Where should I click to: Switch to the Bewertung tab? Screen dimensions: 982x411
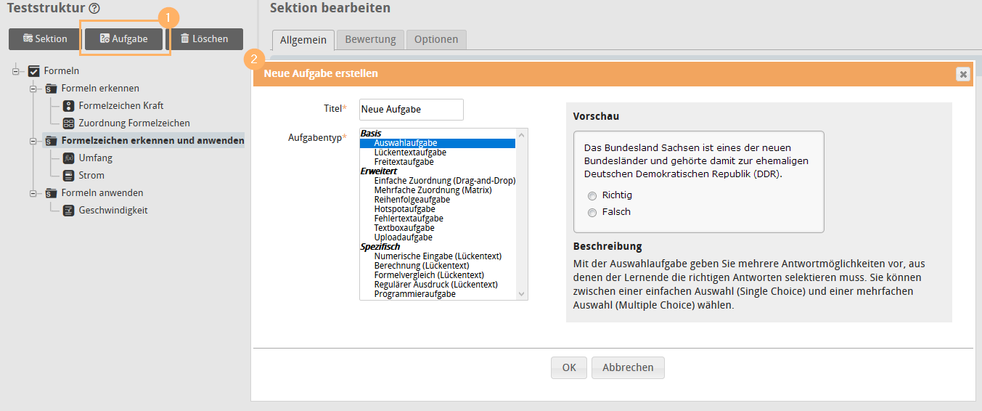tap(370, 40)
